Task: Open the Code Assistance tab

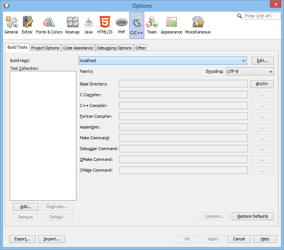Action: (x=78, y=48)
